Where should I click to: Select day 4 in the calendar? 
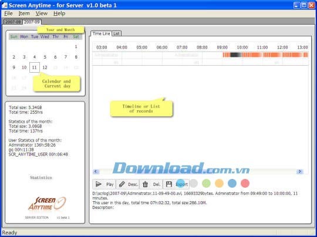pyautogui.click(x=35, y=57)
